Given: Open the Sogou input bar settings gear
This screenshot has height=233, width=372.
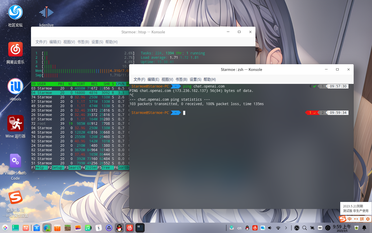Looking at the screenshot, I should (368, 219).
